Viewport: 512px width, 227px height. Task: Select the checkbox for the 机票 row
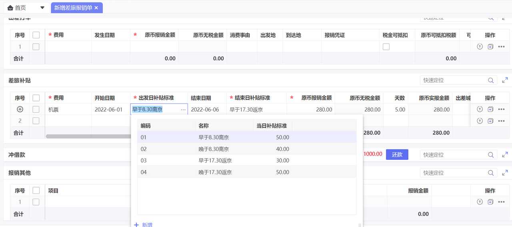tap(36, 109)
